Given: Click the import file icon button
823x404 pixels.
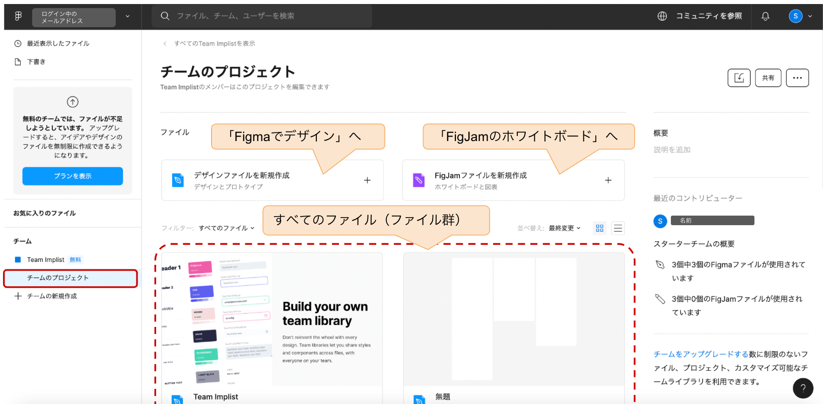Looking at the screenshot, I should (x=739, y=78).
